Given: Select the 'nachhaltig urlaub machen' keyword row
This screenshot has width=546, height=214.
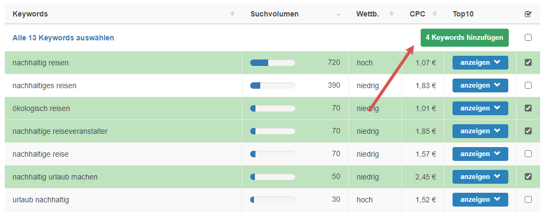Looking at the screenshot, I should 55,177.
